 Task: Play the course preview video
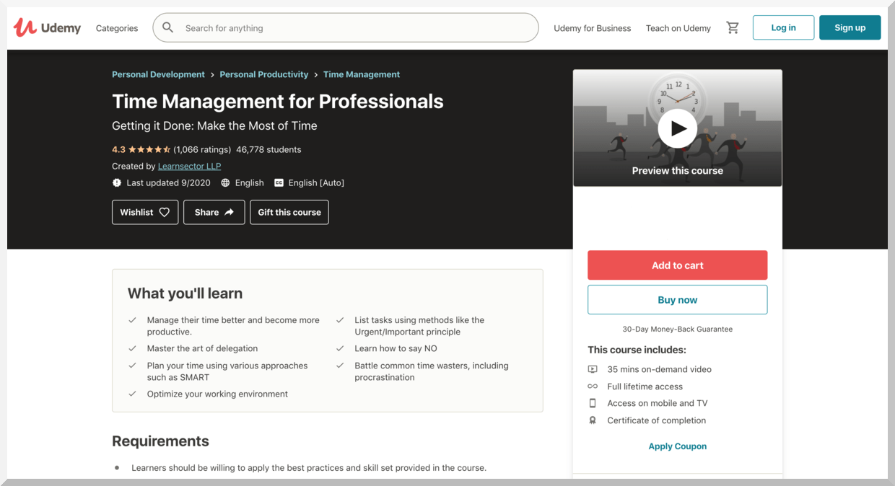(x=677, y=128)
